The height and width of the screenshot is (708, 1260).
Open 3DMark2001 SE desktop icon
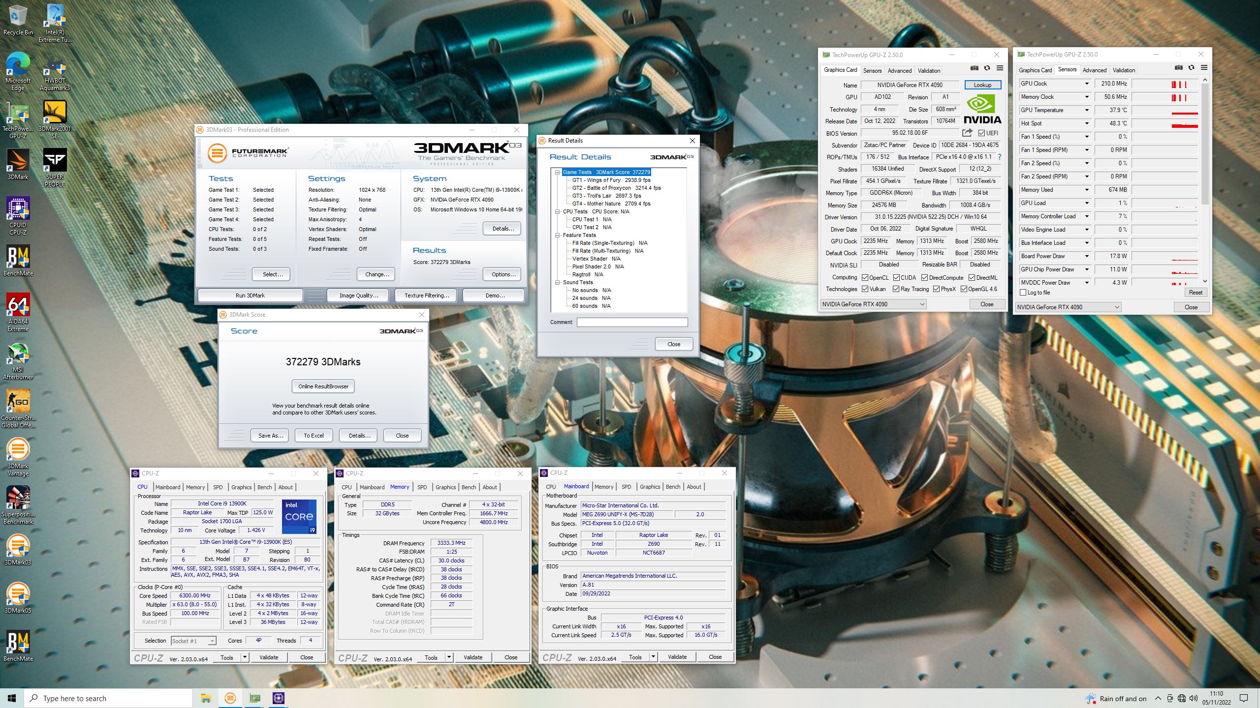pos(55,119)
